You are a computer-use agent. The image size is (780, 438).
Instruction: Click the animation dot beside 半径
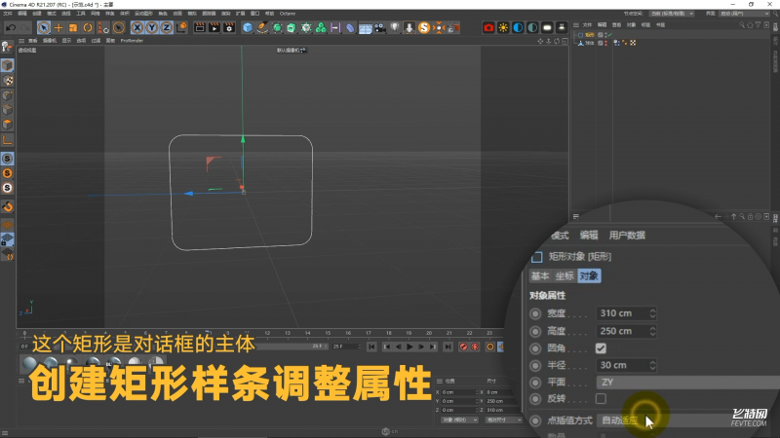pyautogui.click(x=535, y=366)
